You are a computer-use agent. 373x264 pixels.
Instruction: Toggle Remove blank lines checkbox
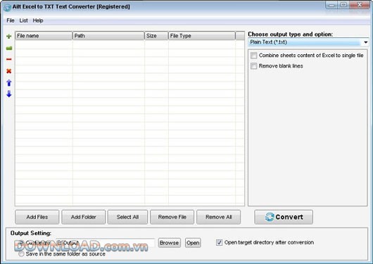coord(253,66)
